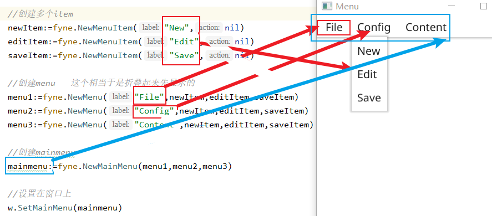Screen dimensions: 492x216
Task: Click the "Edit" string in editItem line
Action: coord(184,42)
